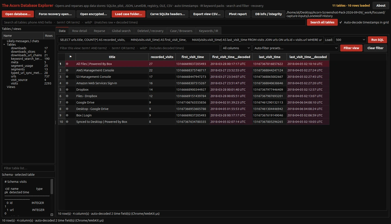The image size is (391, 224).
Task: Select the Views tree node
Action: [11, 87]
